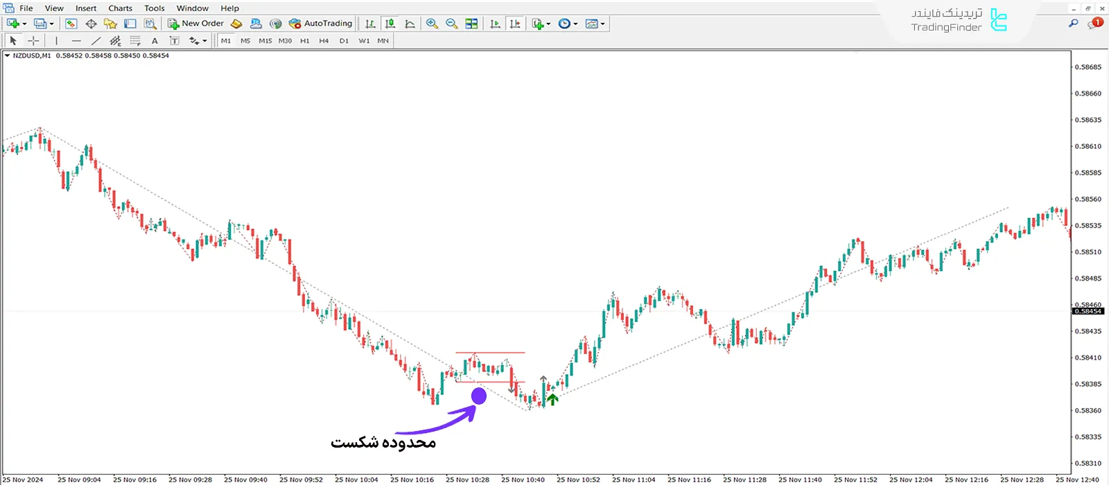Image resolution: width=1109 pixels, height=485 pixels.
Task: Launch the Strategy Tester
Action: point(150,24)
